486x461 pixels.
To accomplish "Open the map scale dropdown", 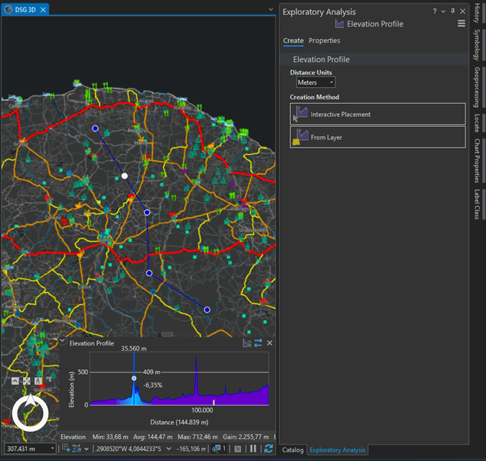I will pyautogui.click(x=52, y=448).
